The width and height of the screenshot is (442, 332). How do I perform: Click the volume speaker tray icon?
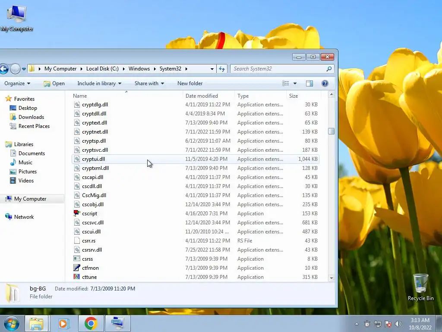(x=398, y=324)
